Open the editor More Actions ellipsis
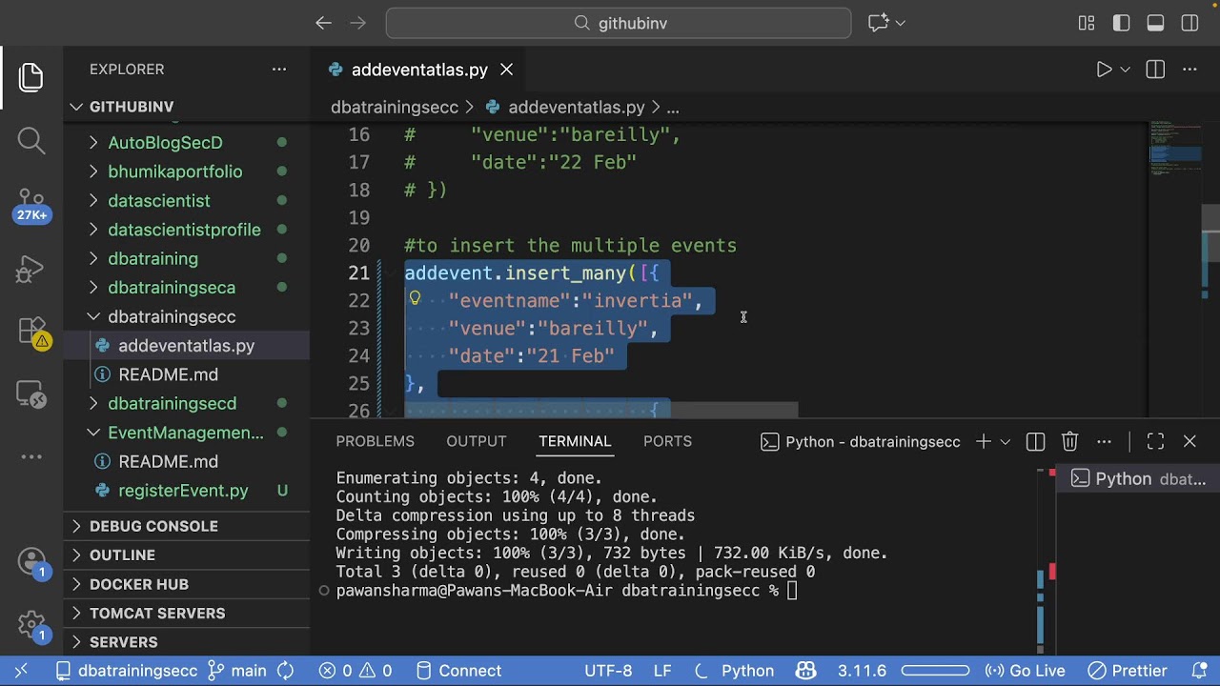 [1189, 70]
